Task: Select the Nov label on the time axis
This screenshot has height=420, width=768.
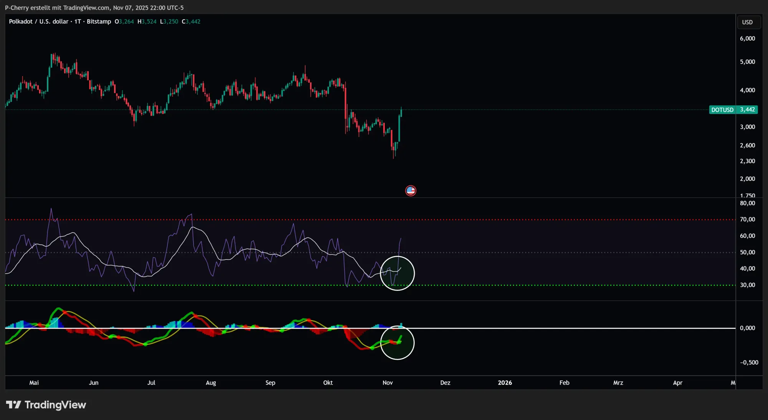Action: click(x=387, y=383)
